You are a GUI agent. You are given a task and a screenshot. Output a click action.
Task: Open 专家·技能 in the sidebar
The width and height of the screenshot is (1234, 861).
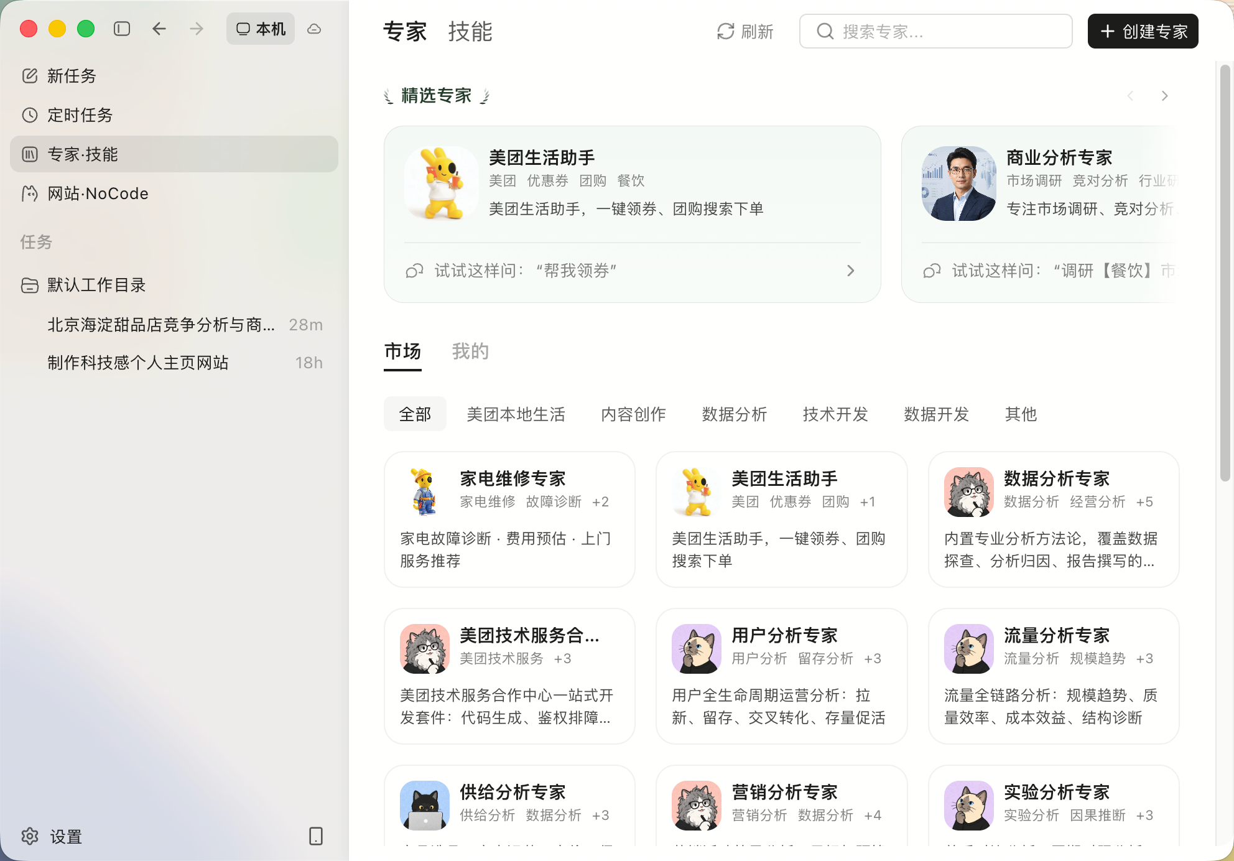coord(174,154)
